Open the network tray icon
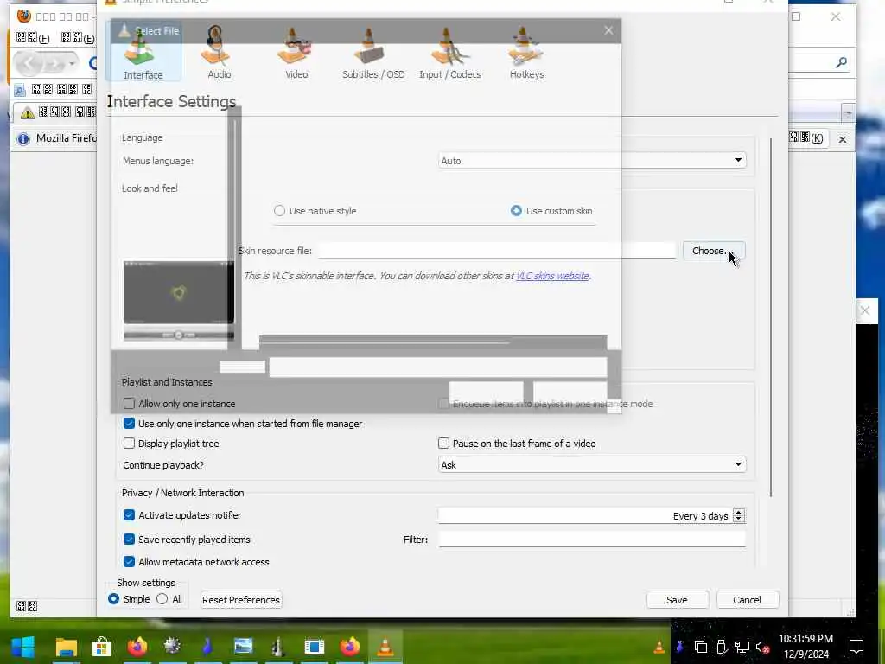Image resolution: width=885 pixels, height=664 pixels. (742, 647)
